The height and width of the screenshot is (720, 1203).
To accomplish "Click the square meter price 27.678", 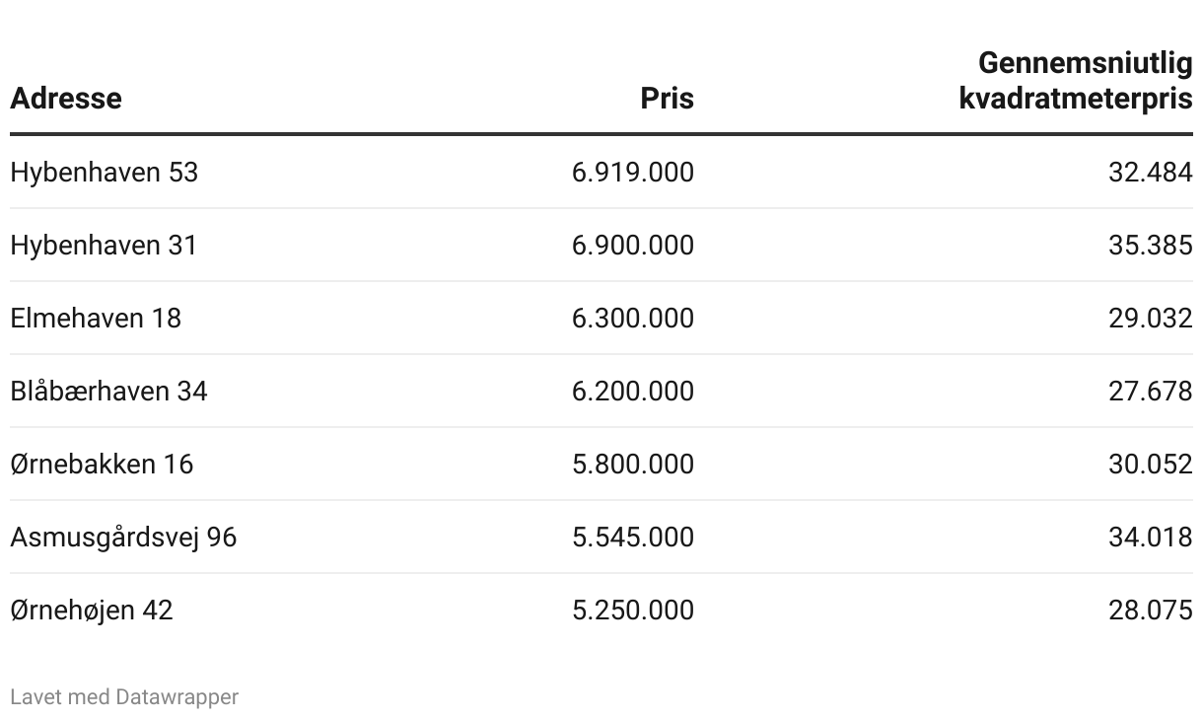I will (1151, 392).
